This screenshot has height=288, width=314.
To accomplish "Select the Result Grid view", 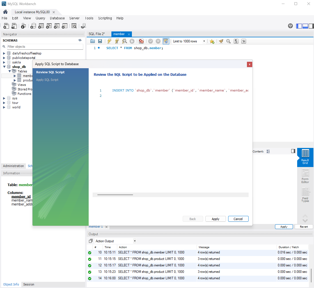I will [x=305, y=157].
